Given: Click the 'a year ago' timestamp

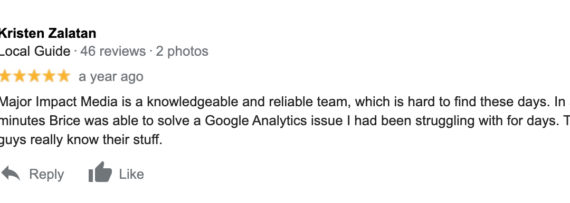Looking at the screenshot, I should pyautogui.click(x=111, y=77).
